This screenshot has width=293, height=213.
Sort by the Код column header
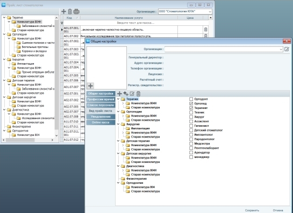pyautogui.click(x=72, y=18)
